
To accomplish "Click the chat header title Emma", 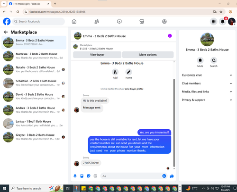I will [104, 36].
